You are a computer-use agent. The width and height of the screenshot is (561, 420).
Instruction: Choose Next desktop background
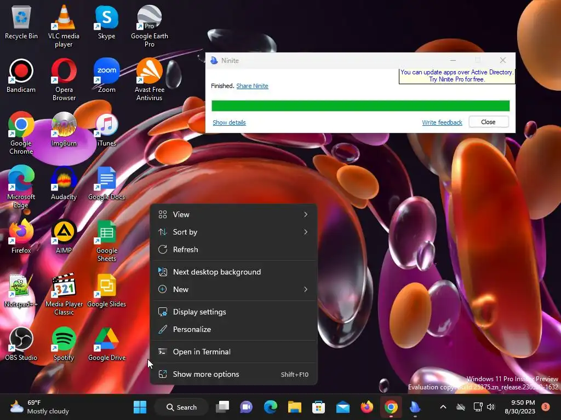(x=233, y=272)
